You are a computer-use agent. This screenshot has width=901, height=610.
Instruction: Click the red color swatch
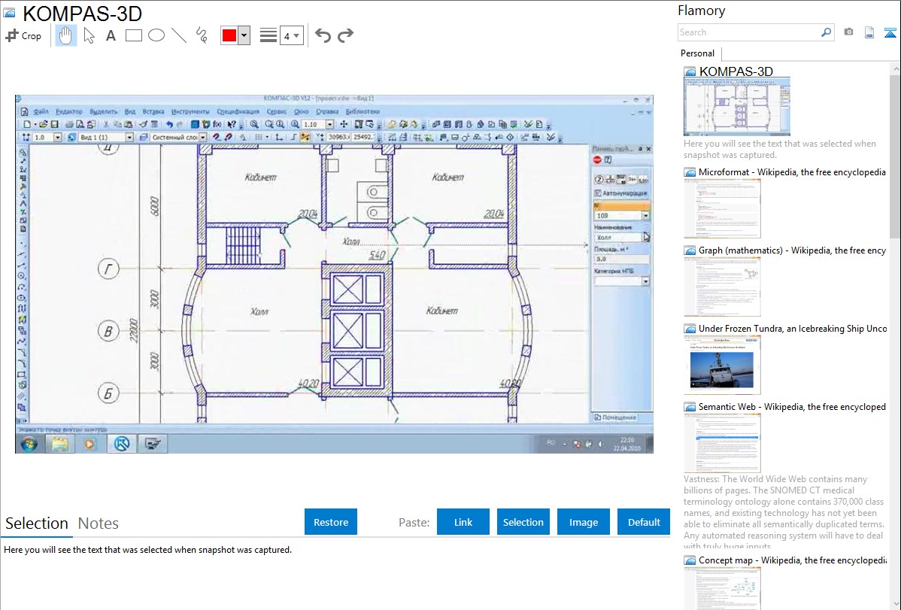[x=229, y=35]
